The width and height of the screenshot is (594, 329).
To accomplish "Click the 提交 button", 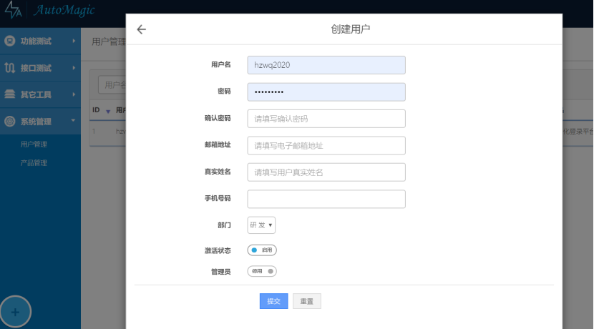I will pyautogui.click(x=274, y=301).
